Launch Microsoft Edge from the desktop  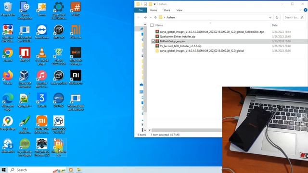[x=8, y=101]
